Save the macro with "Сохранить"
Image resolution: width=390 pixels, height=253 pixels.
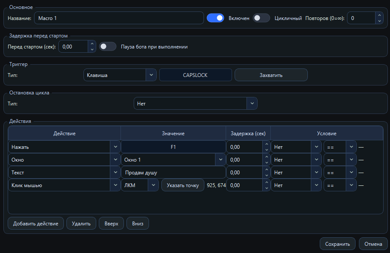(x=337, y=244)
